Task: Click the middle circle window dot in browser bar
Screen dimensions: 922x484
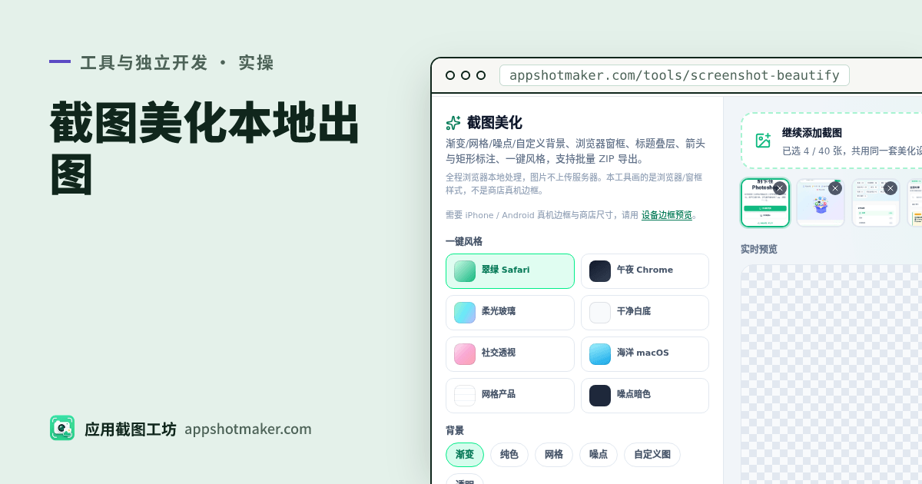Action: click(466, 75)
